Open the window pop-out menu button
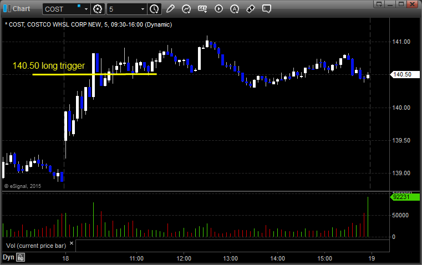 click(x=379, y=4)
